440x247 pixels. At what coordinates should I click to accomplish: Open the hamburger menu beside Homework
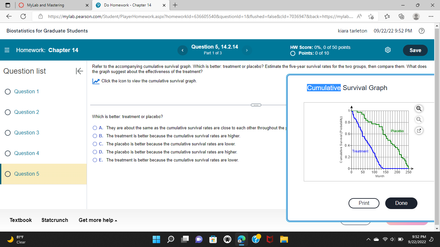pos(6,50)
